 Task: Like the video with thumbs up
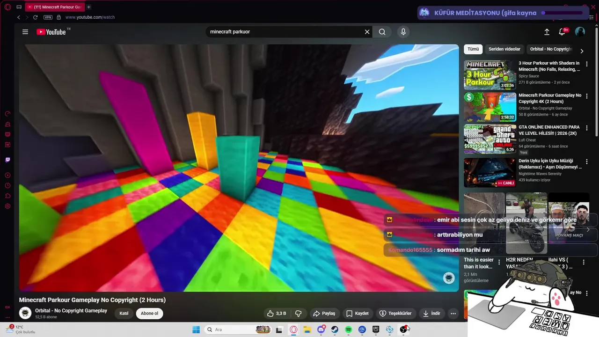pyautogui.click(x=276, y=314)
